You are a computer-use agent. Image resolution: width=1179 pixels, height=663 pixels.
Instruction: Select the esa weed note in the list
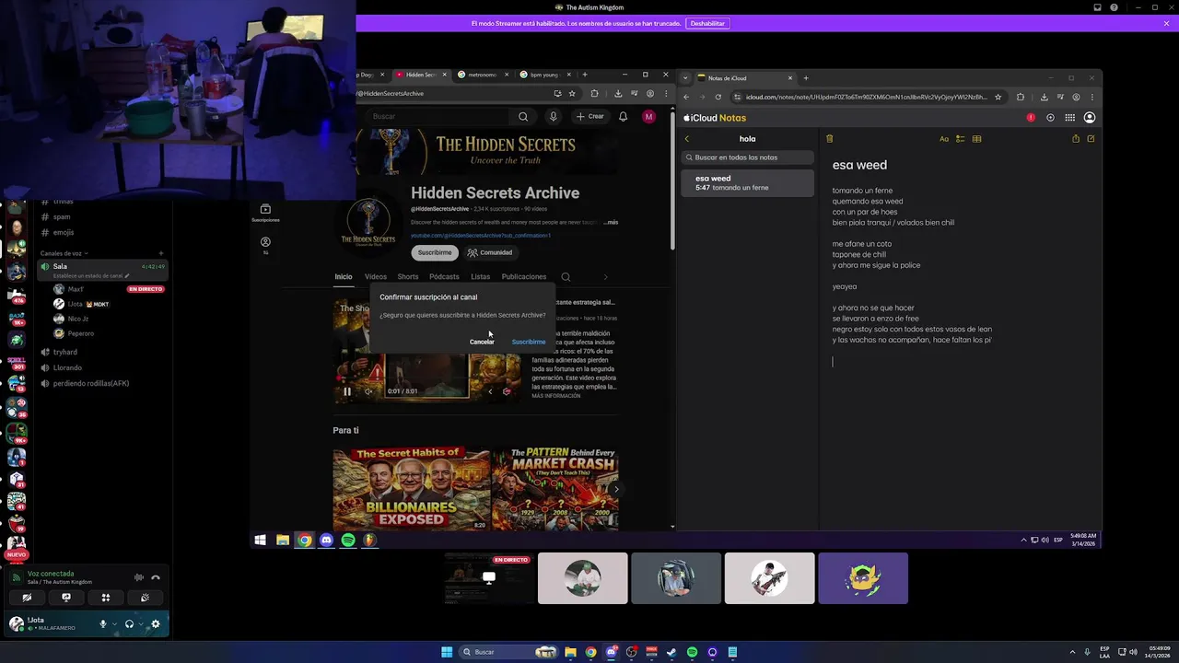pos(748,182)
